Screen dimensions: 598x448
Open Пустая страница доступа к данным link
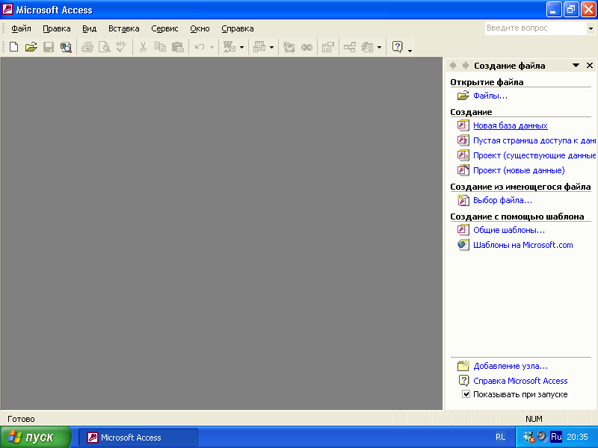534,140
